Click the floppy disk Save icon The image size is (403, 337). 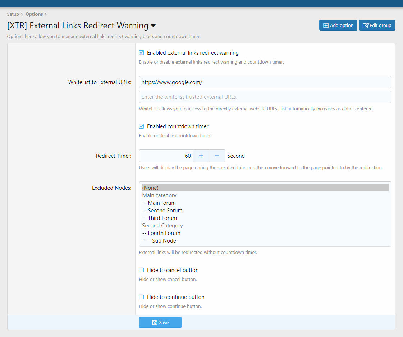click(x=155, y=323)
